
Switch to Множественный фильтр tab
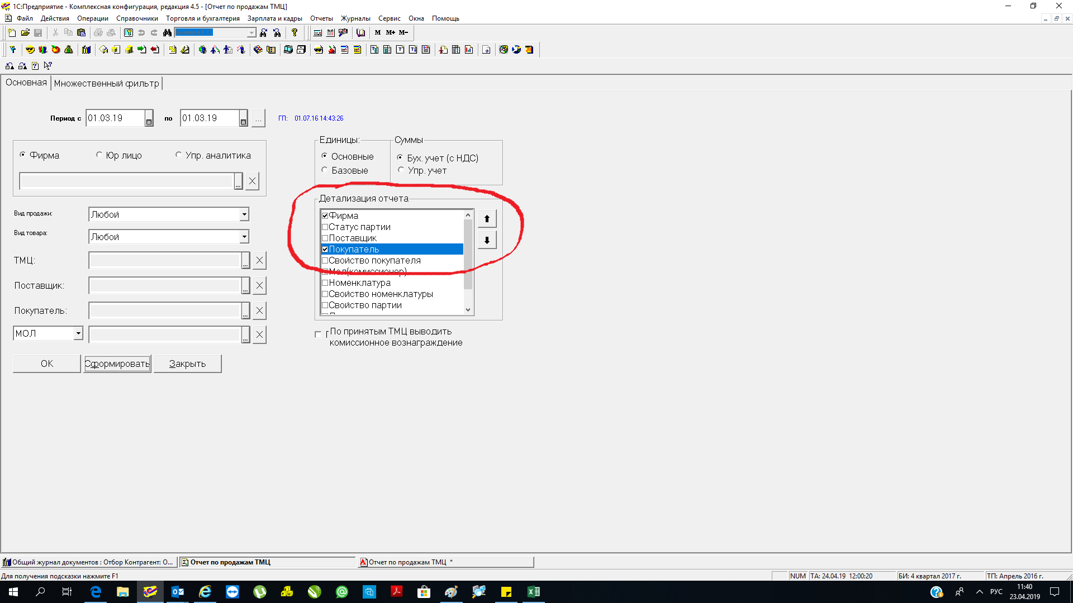107,84
